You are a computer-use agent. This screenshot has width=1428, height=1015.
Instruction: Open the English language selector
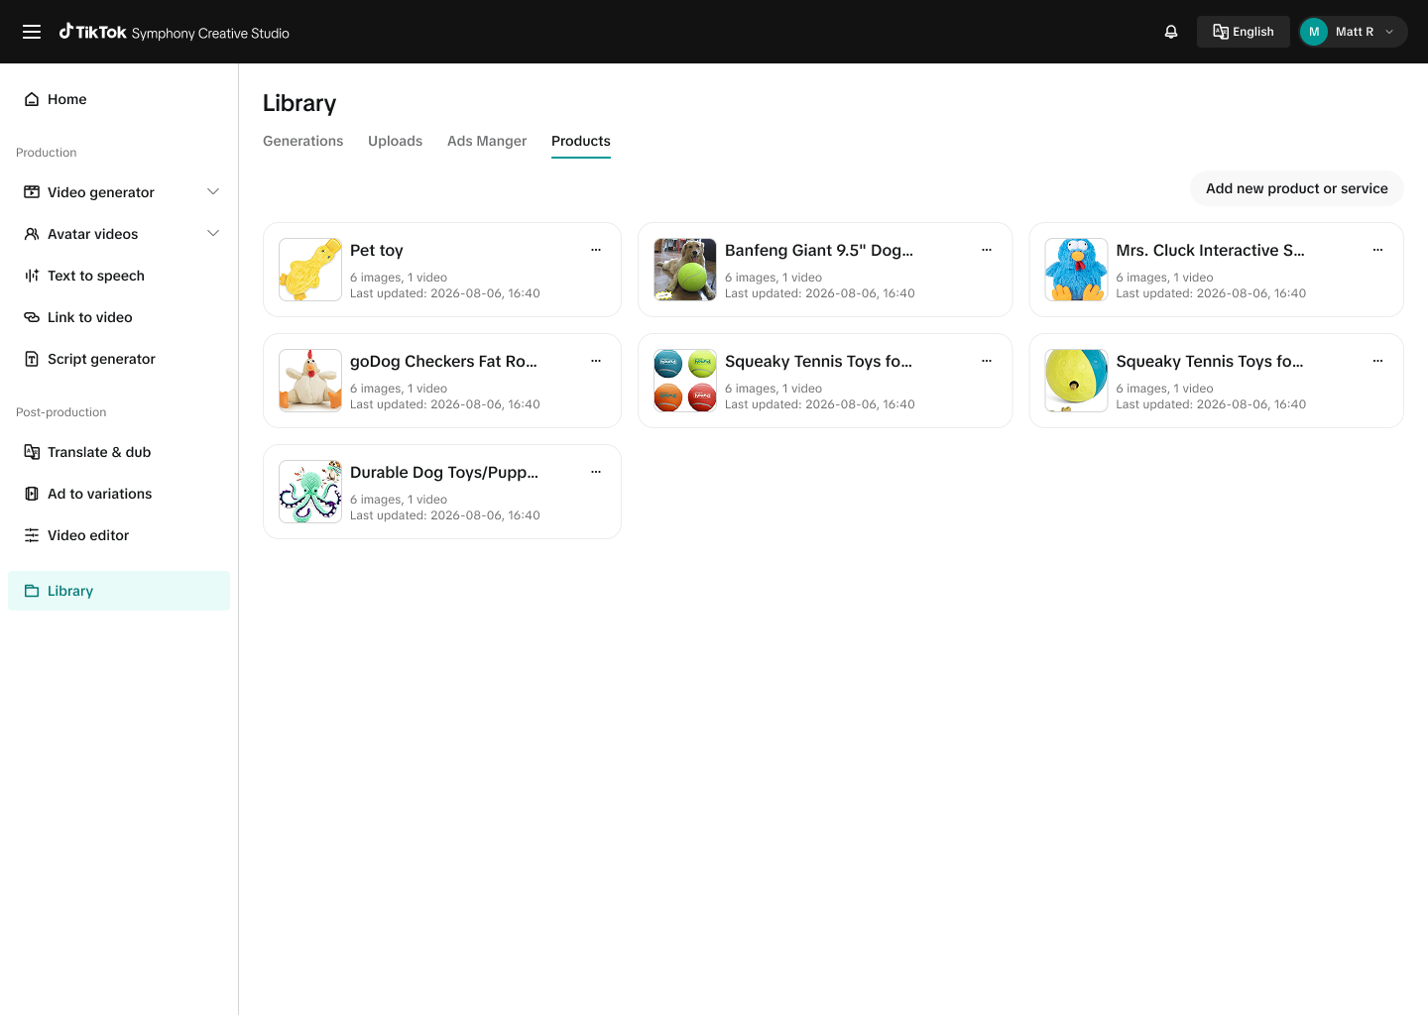[x=1244, y=32]
